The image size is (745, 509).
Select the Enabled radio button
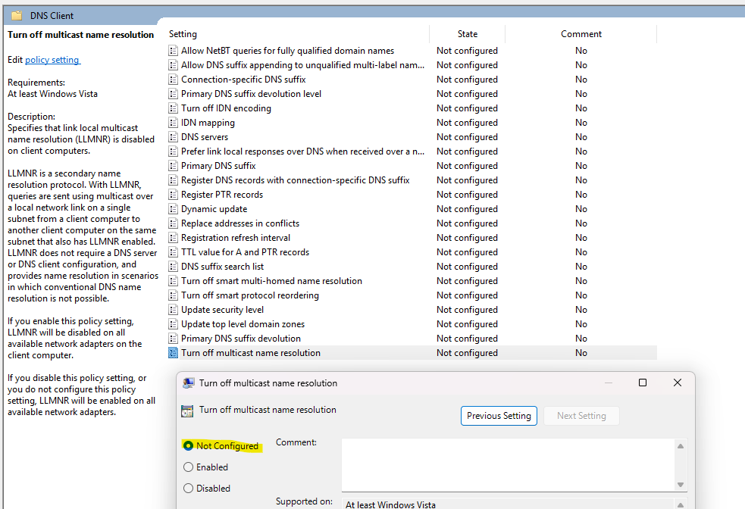click(x=188, y=467)
